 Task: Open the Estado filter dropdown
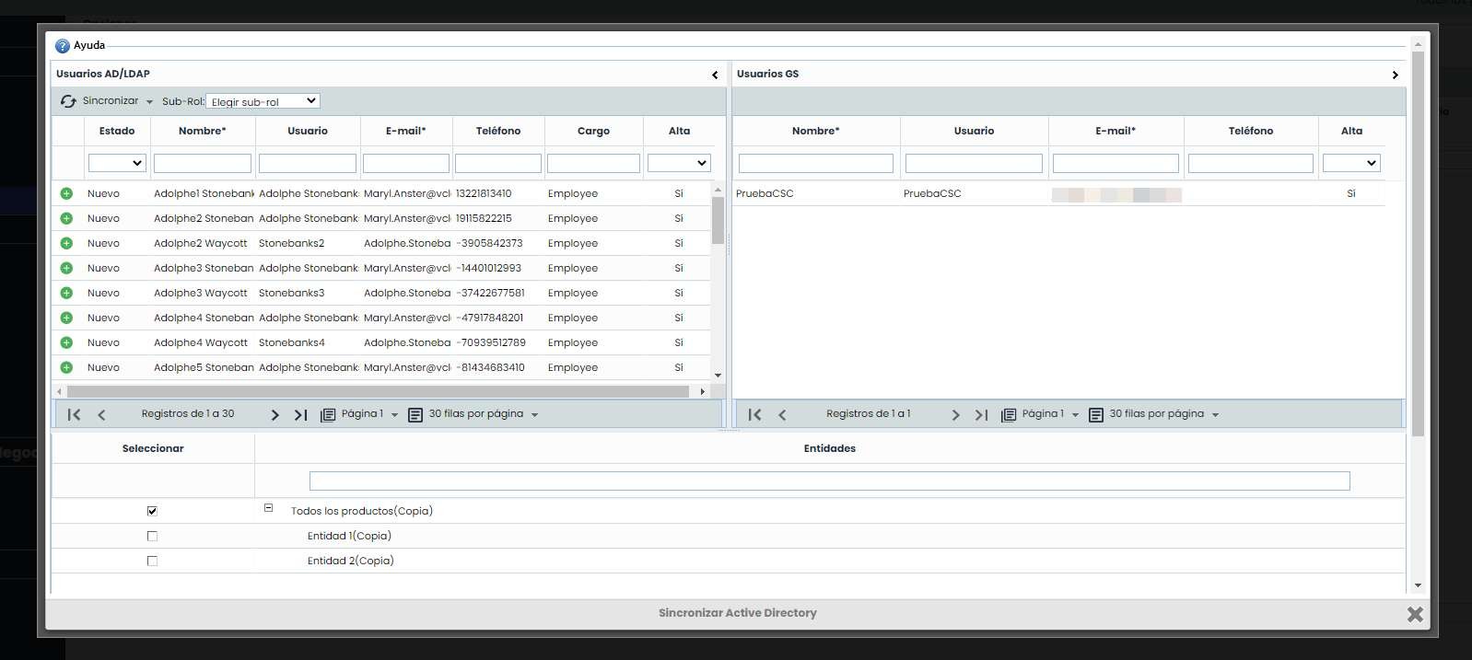click(117, 163)
